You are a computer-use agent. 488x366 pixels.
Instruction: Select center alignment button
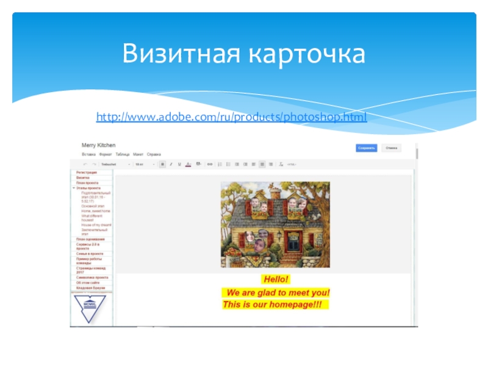[262, 164]
